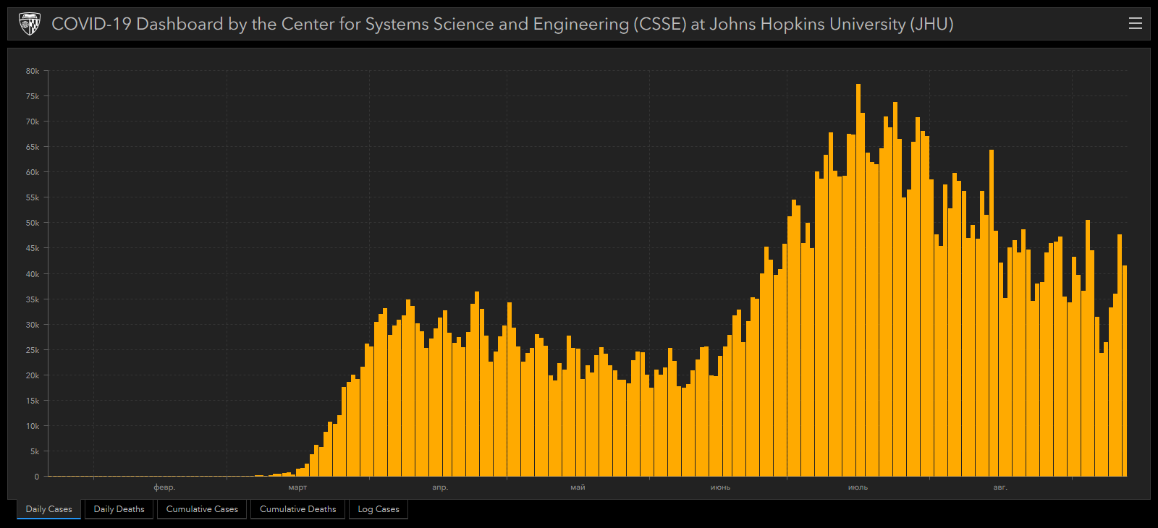Click the 'апр.' month label on the x-axis
Viewport: 1158px width, 528px height.
(440, 487)
